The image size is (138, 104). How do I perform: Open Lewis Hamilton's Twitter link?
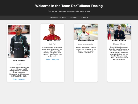[15, 79]
